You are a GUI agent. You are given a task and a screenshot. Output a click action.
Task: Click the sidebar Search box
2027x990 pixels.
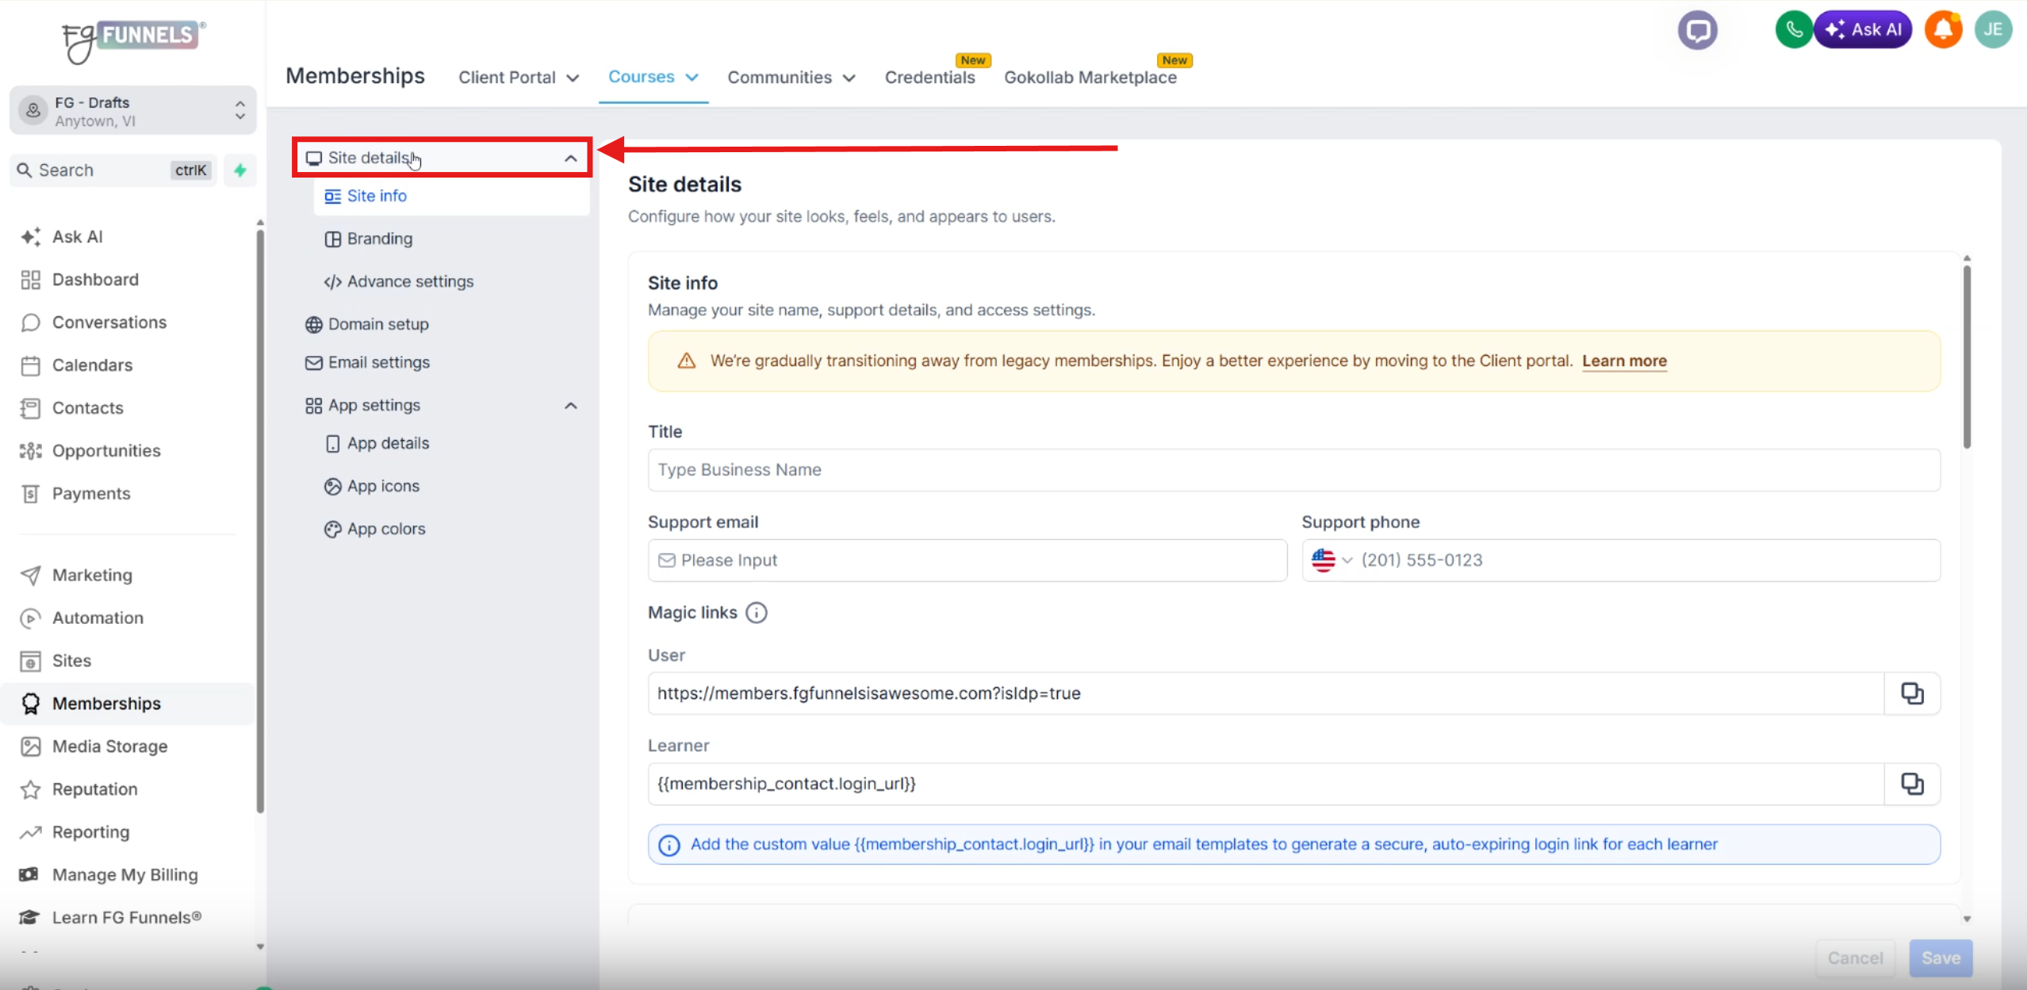113,170
